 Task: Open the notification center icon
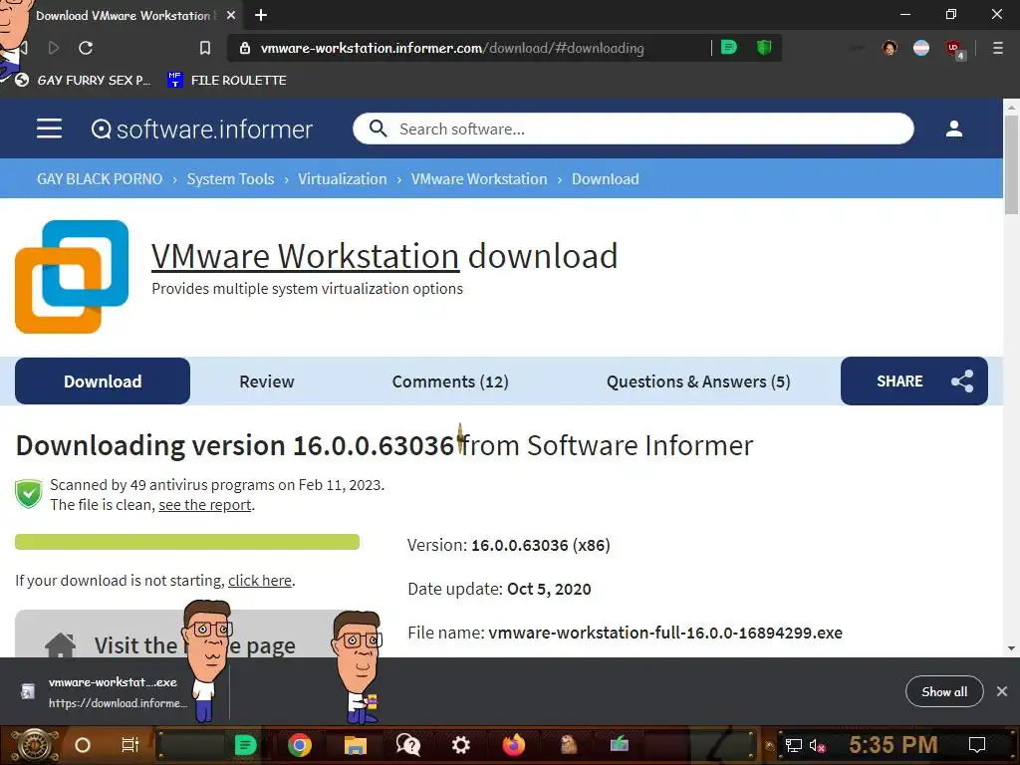976,745
